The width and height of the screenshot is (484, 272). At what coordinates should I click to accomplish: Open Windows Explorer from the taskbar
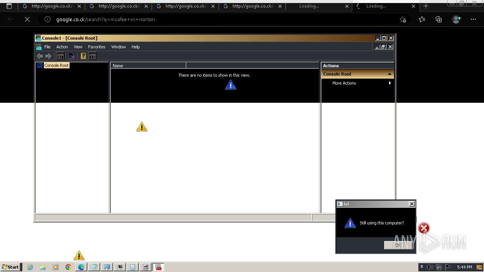[x=43, y=267]
